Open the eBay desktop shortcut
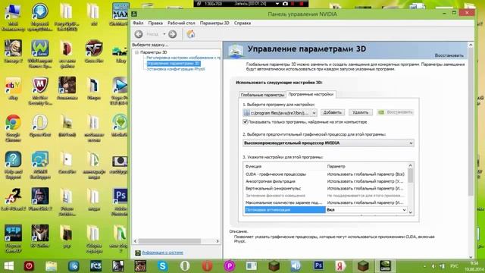 [13, 89]
